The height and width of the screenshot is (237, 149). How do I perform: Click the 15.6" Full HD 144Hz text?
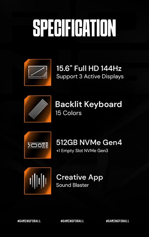(89, 68)
